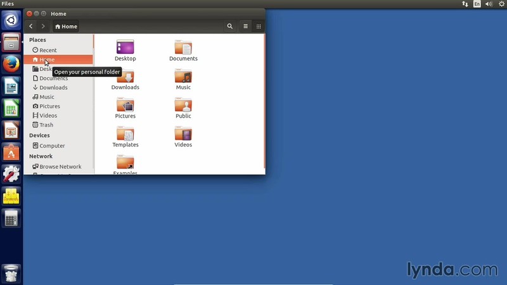Open the Public folder icon
The width and height of the screenshot is (507, 285).
[x=183, y=105]
